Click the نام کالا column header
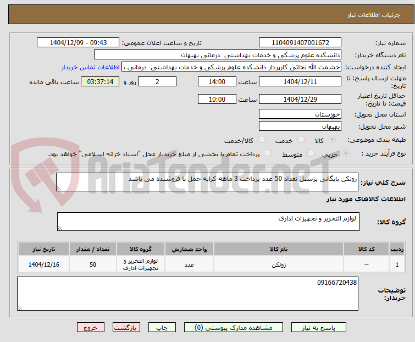 point(279,249)
